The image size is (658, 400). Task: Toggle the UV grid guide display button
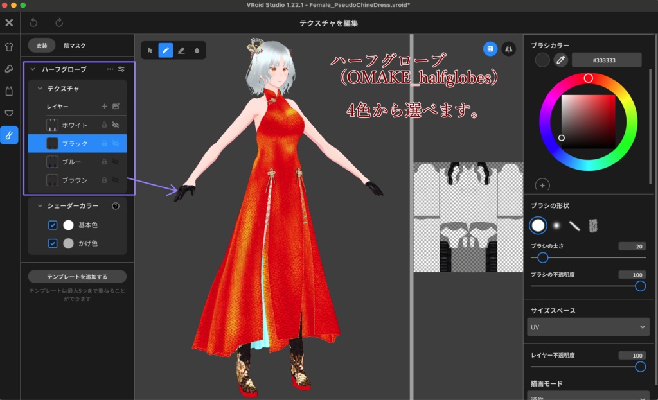(490, 49)
